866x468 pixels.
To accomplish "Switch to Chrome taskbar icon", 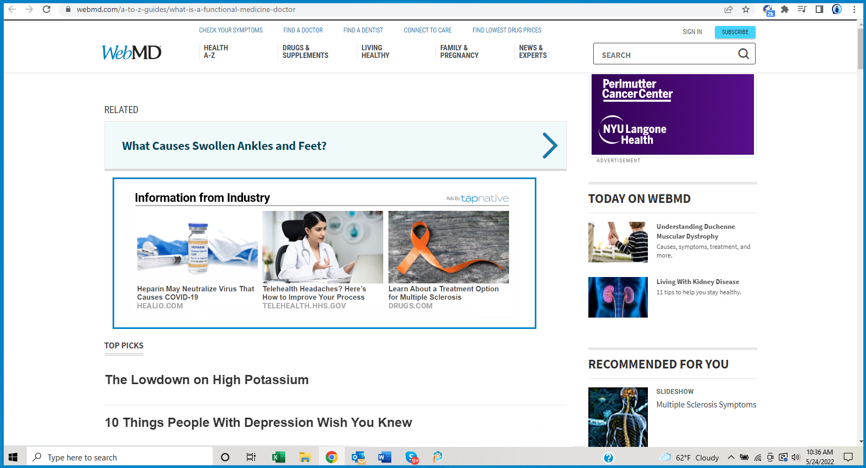I will pos(331,457).
